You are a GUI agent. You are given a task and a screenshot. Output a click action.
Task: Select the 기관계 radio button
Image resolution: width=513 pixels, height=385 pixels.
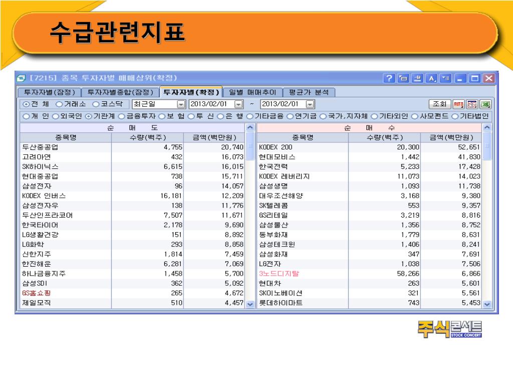coord(88,116)
